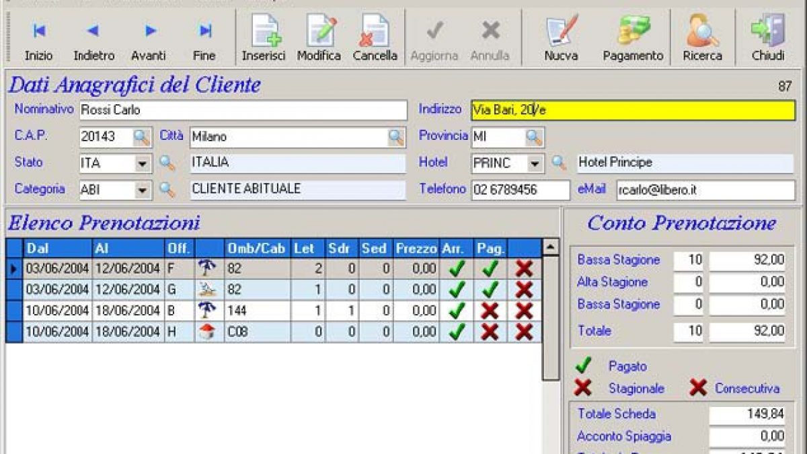Image resolution: width=807 pixels, height=454 pixels.
Task: Toggle Pag. red X in row B
Action: [x=491, y=311]
